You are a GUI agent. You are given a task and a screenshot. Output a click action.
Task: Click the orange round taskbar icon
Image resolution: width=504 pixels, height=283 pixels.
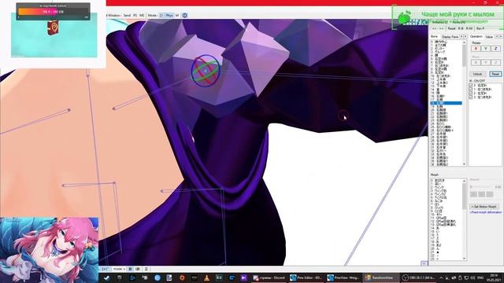182,277
